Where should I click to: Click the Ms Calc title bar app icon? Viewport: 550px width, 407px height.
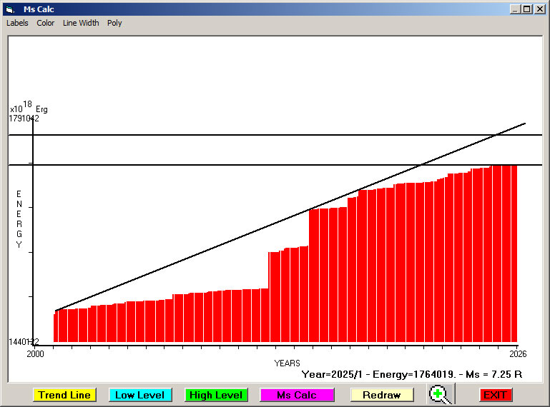coord(9,9)
